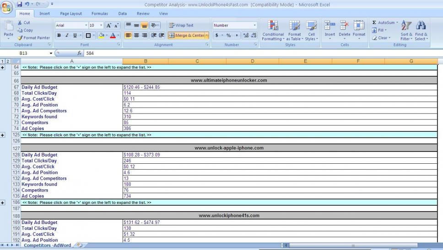The height and width of the screenshot is (250, 443).
Task: Undo the last action
Action: (x=27, y=4)
